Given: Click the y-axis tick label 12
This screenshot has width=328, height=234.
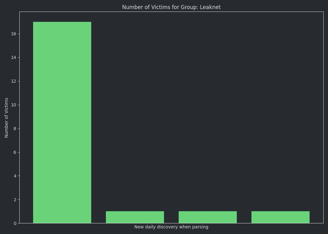Looking at the screenshot, I should coord(14,81).
